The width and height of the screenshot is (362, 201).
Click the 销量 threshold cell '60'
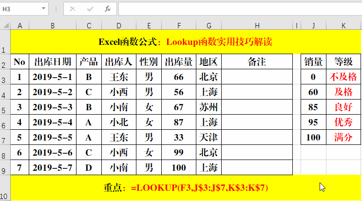point(313,92)
